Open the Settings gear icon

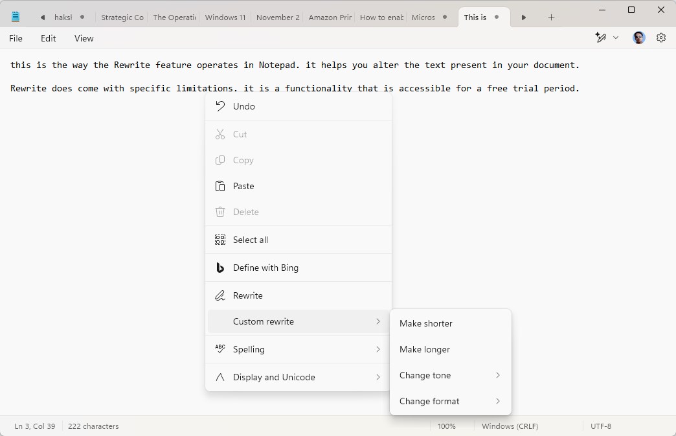[x=660, y=38]
